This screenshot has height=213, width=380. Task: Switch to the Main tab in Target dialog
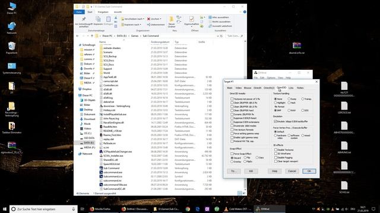click(230, 88)
